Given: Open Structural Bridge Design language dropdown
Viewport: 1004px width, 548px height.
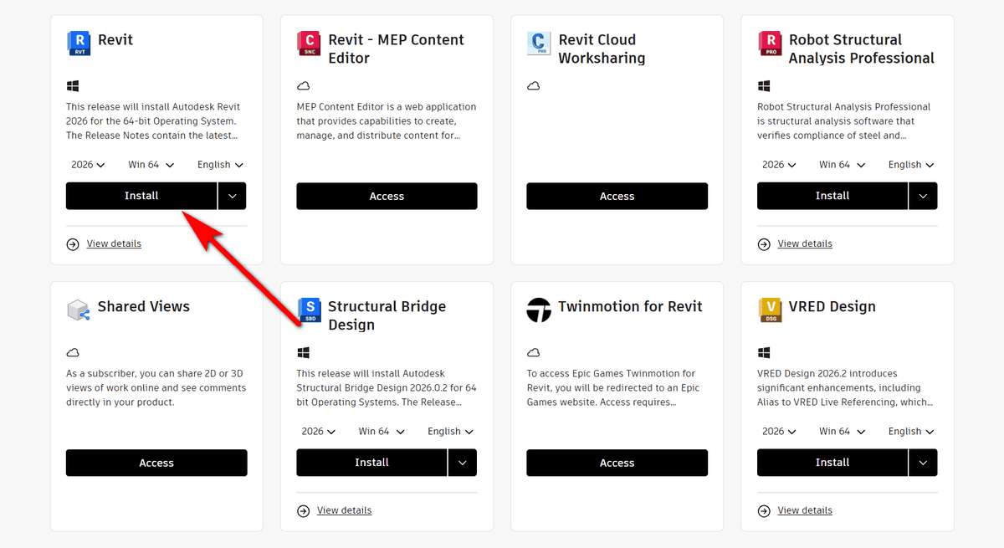Looking at the screenshot, I should pyautogui.click(x=450, y=432).
